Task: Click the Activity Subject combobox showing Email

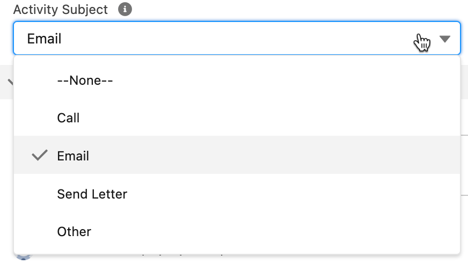Action: [236, 39]
